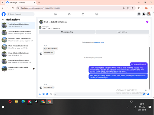Click the Search Facebook field

coord(21,14)
